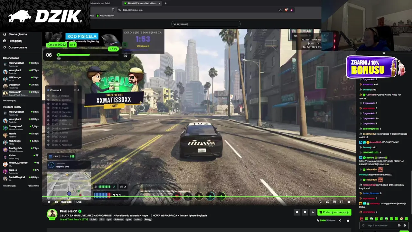Open Kick - Giveaway bookmark
The image size is (412, 232).
pyautogui.click(x=105, y=15)
